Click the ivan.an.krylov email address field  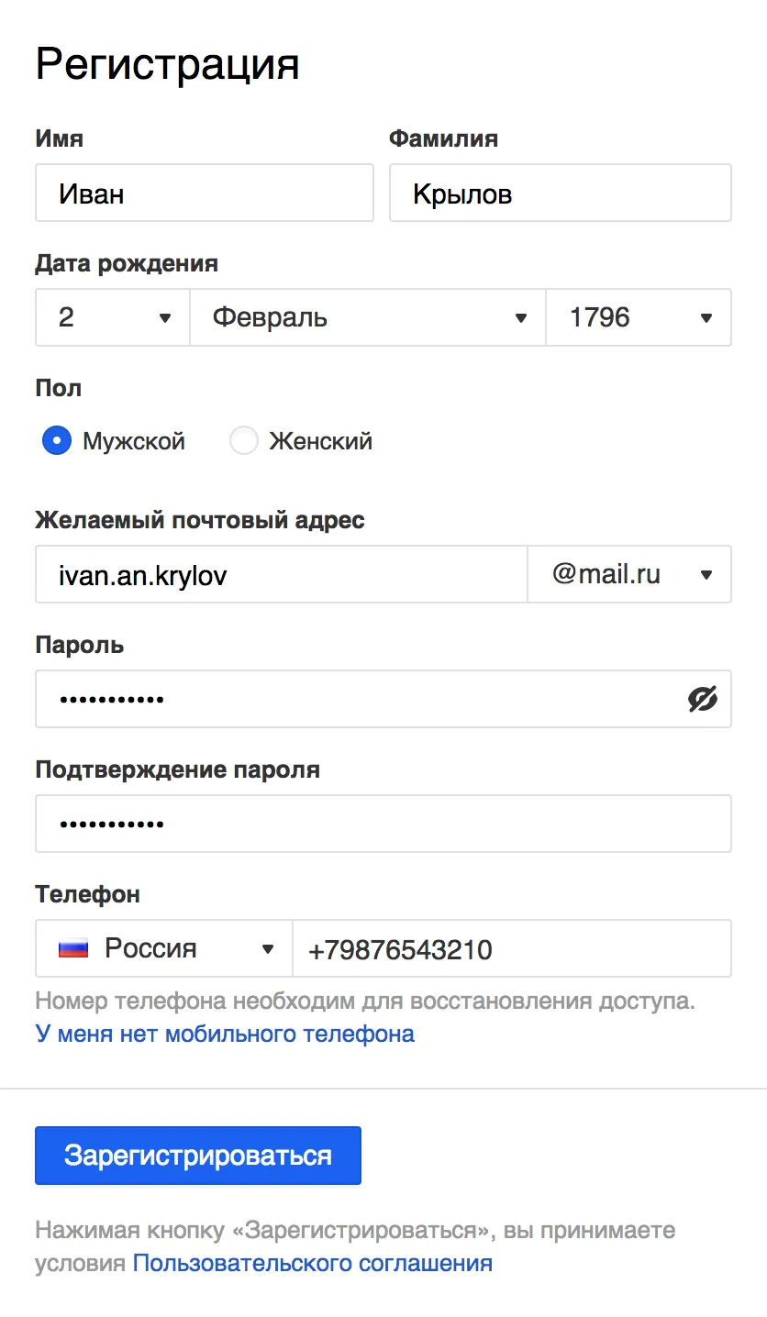(282, 574)
